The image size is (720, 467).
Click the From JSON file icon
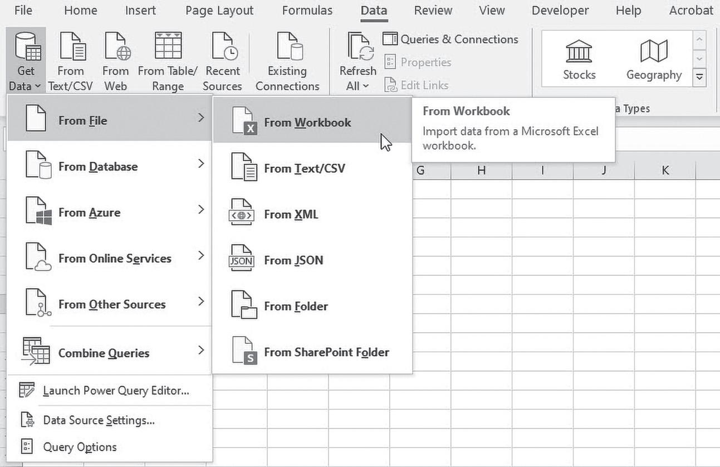coord(242,259)
